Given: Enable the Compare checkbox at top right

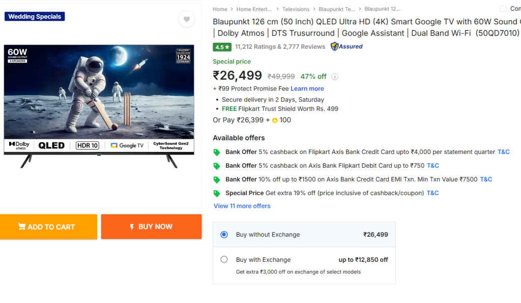Looking at the screenshot, I should tap(502, 9).
